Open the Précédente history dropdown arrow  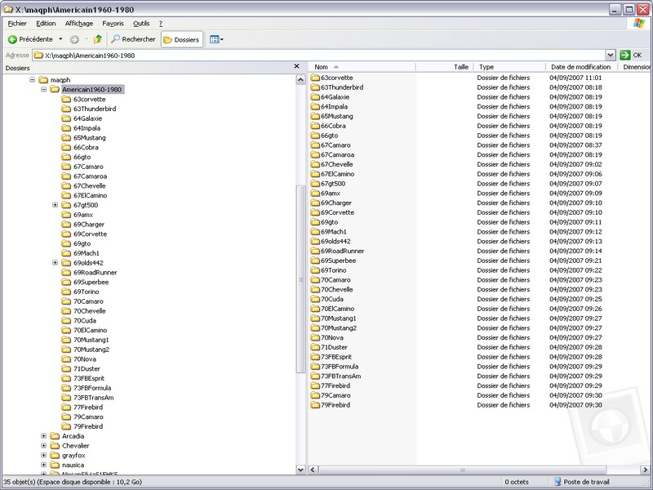pyautogui.click(x=60, y=39)
